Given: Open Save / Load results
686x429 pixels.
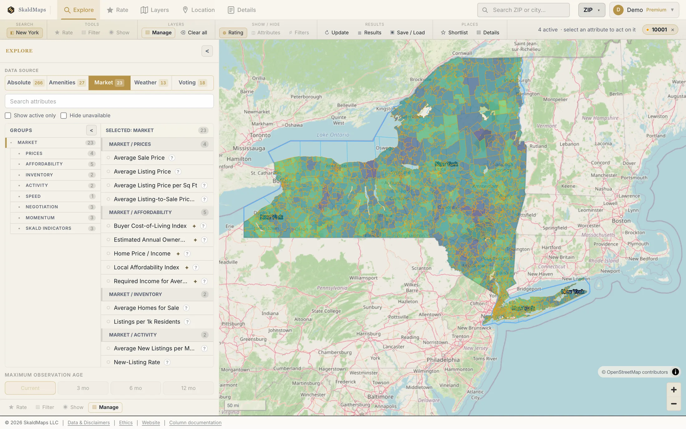Looking at the screenshot, I should [x=407, y=32].
